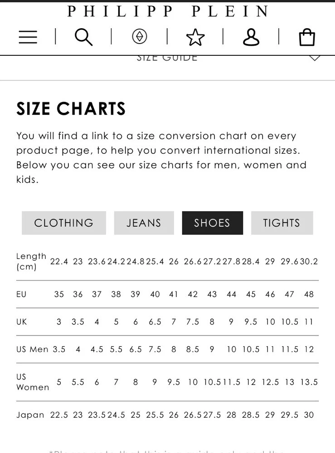Click the search magnifier icon

coord(83,37)
